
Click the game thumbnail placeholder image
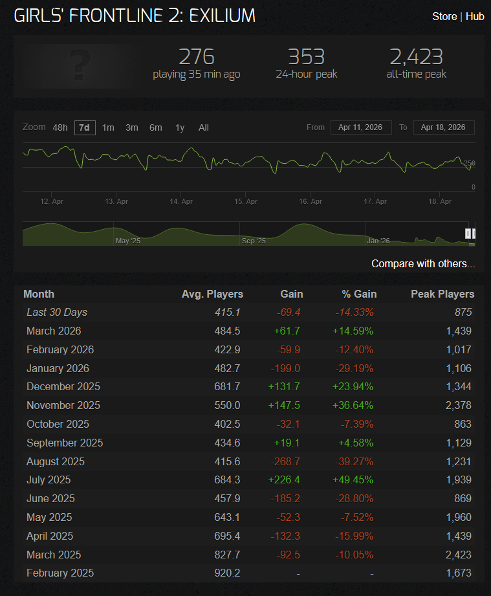(x=81, y=66)
